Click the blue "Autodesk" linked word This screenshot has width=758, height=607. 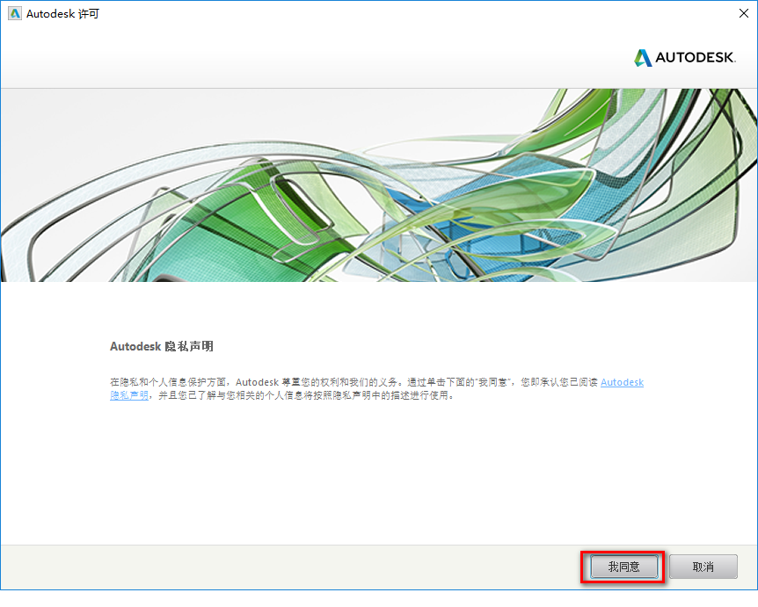click(622, 382)
